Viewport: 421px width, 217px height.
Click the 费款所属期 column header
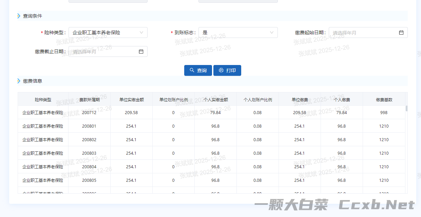(x=89, y=100)
